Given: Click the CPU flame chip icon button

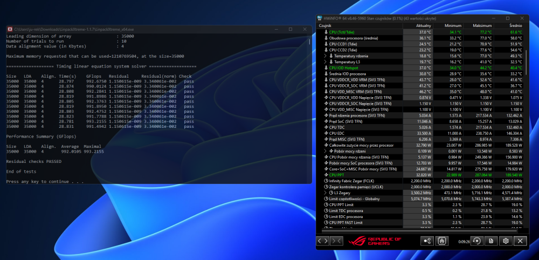Looking at the screenshot, I should coord(441,241).
